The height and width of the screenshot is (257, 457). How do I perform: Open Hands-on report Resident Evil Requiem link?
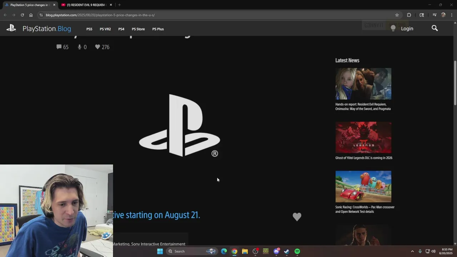(x=363, y=107)
